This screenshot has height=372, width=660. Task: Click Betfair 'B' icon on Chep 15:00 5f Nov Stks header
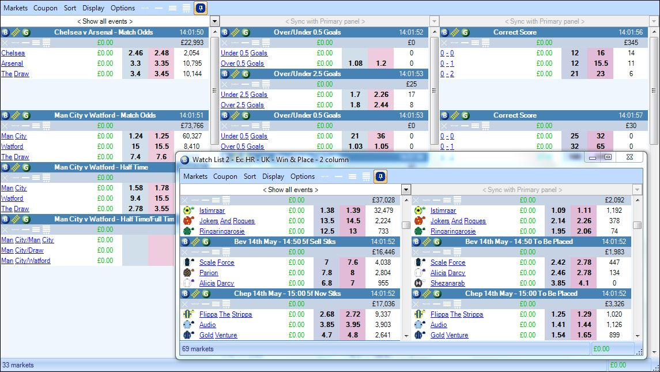pyautogui.click(x=185, y=294)
